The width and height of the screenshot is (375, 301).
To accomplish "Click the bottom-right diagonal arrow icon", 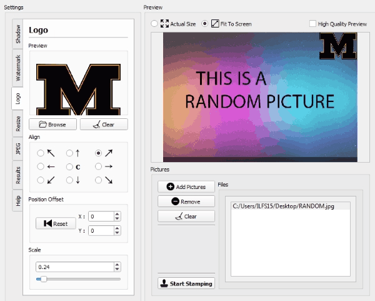I will pos(109,180).
